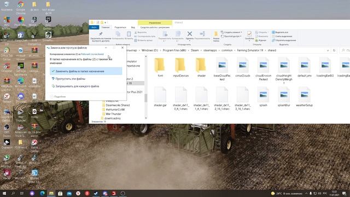The height and width of the screenshot is (197, 350).
Task: Click Select all in the ribbon
Action: click(280, 32)
